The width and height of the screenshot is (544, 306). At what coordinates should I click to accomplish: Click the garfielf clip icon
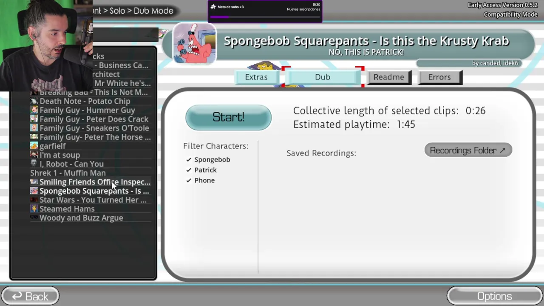34,146
